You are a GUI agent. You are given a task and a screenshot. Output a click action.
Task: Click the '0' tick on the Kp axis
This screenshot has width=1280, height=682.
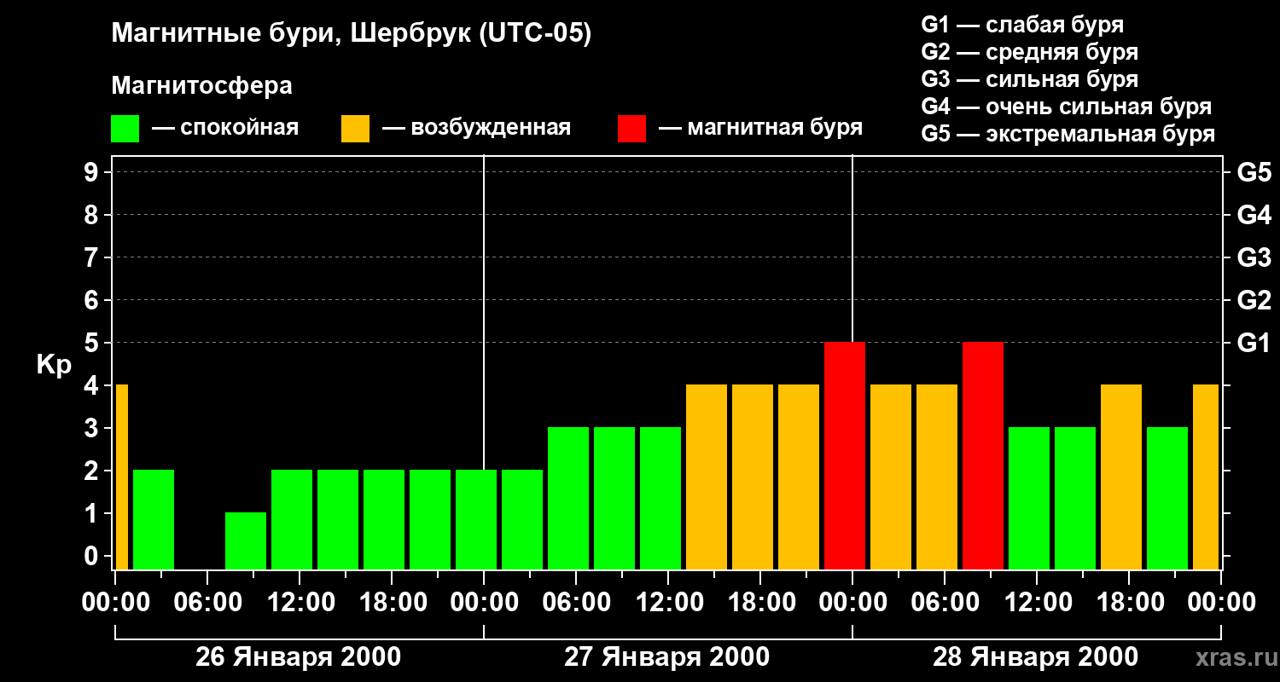(93, 556)
